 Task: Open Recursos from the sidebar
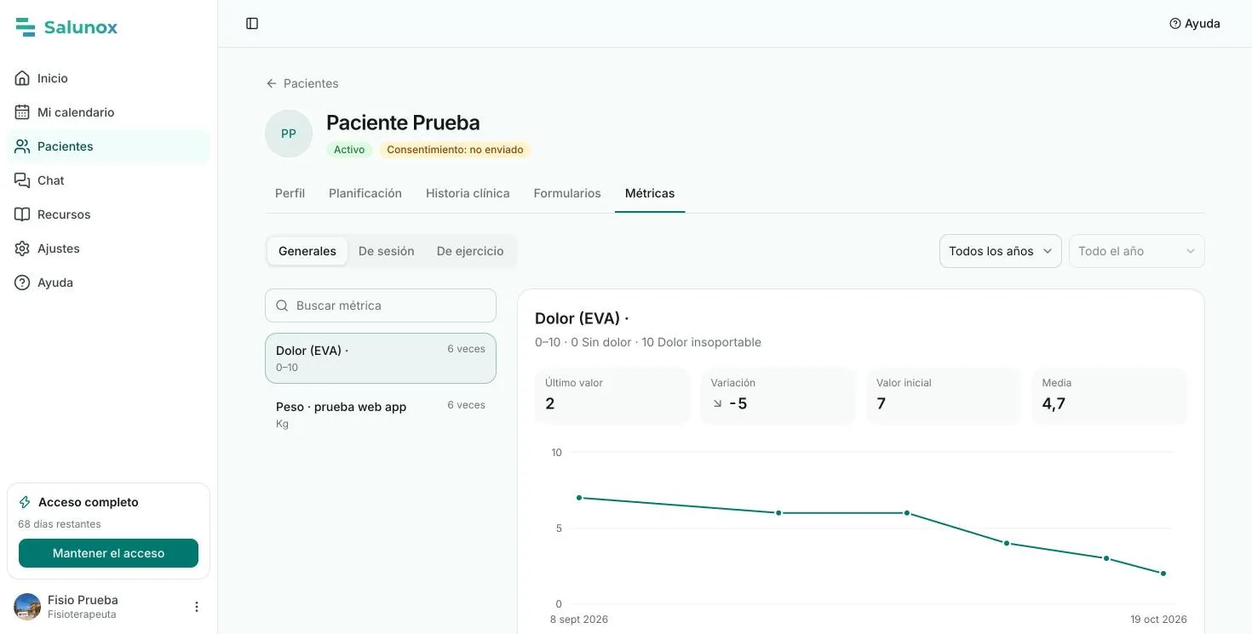(x=108, y=214)
